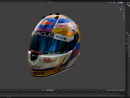Open the UV Editing workspace tab
130x98 pixels.
click(8, 1)
